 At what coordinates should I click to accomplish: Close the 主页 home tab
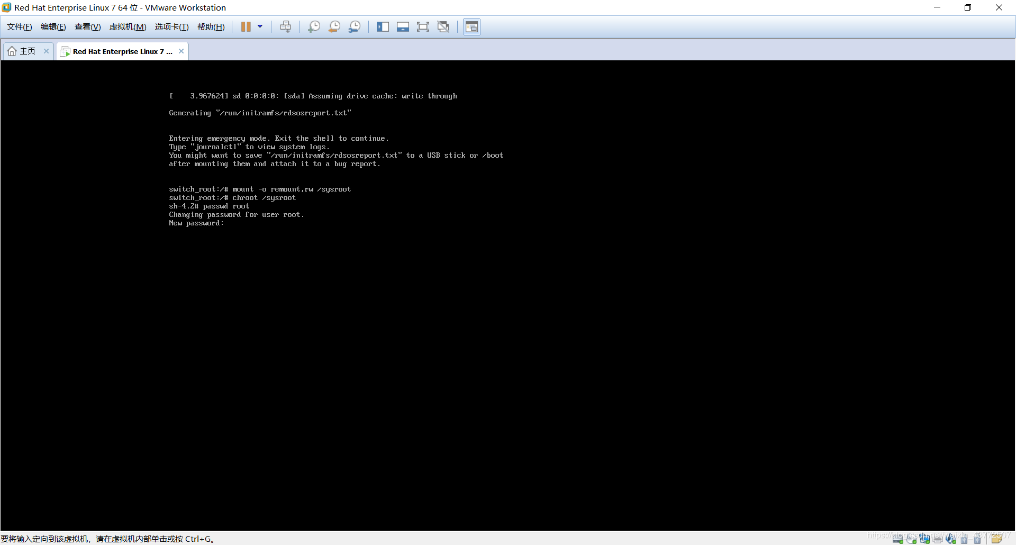(x=46, y=51)
